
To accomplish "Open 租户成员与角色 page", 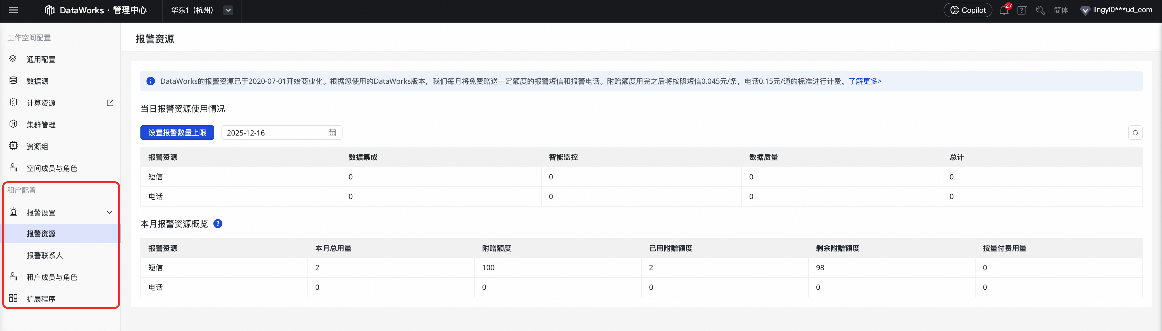I will click(x=52, y=277).
